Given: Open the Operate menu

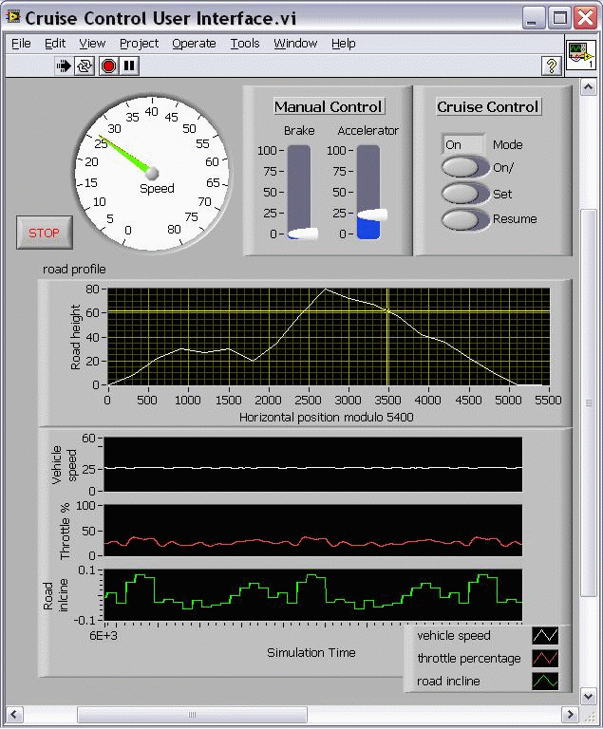Looking at the screenshot, I should (x=193, y=43).
